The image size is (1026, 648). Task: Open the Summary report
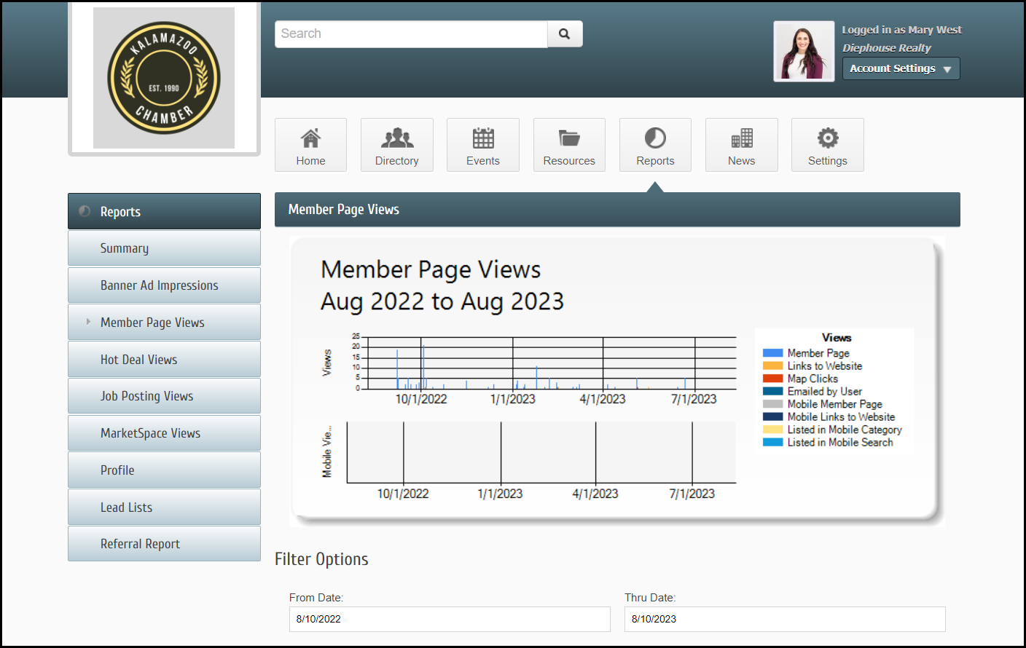125,248
